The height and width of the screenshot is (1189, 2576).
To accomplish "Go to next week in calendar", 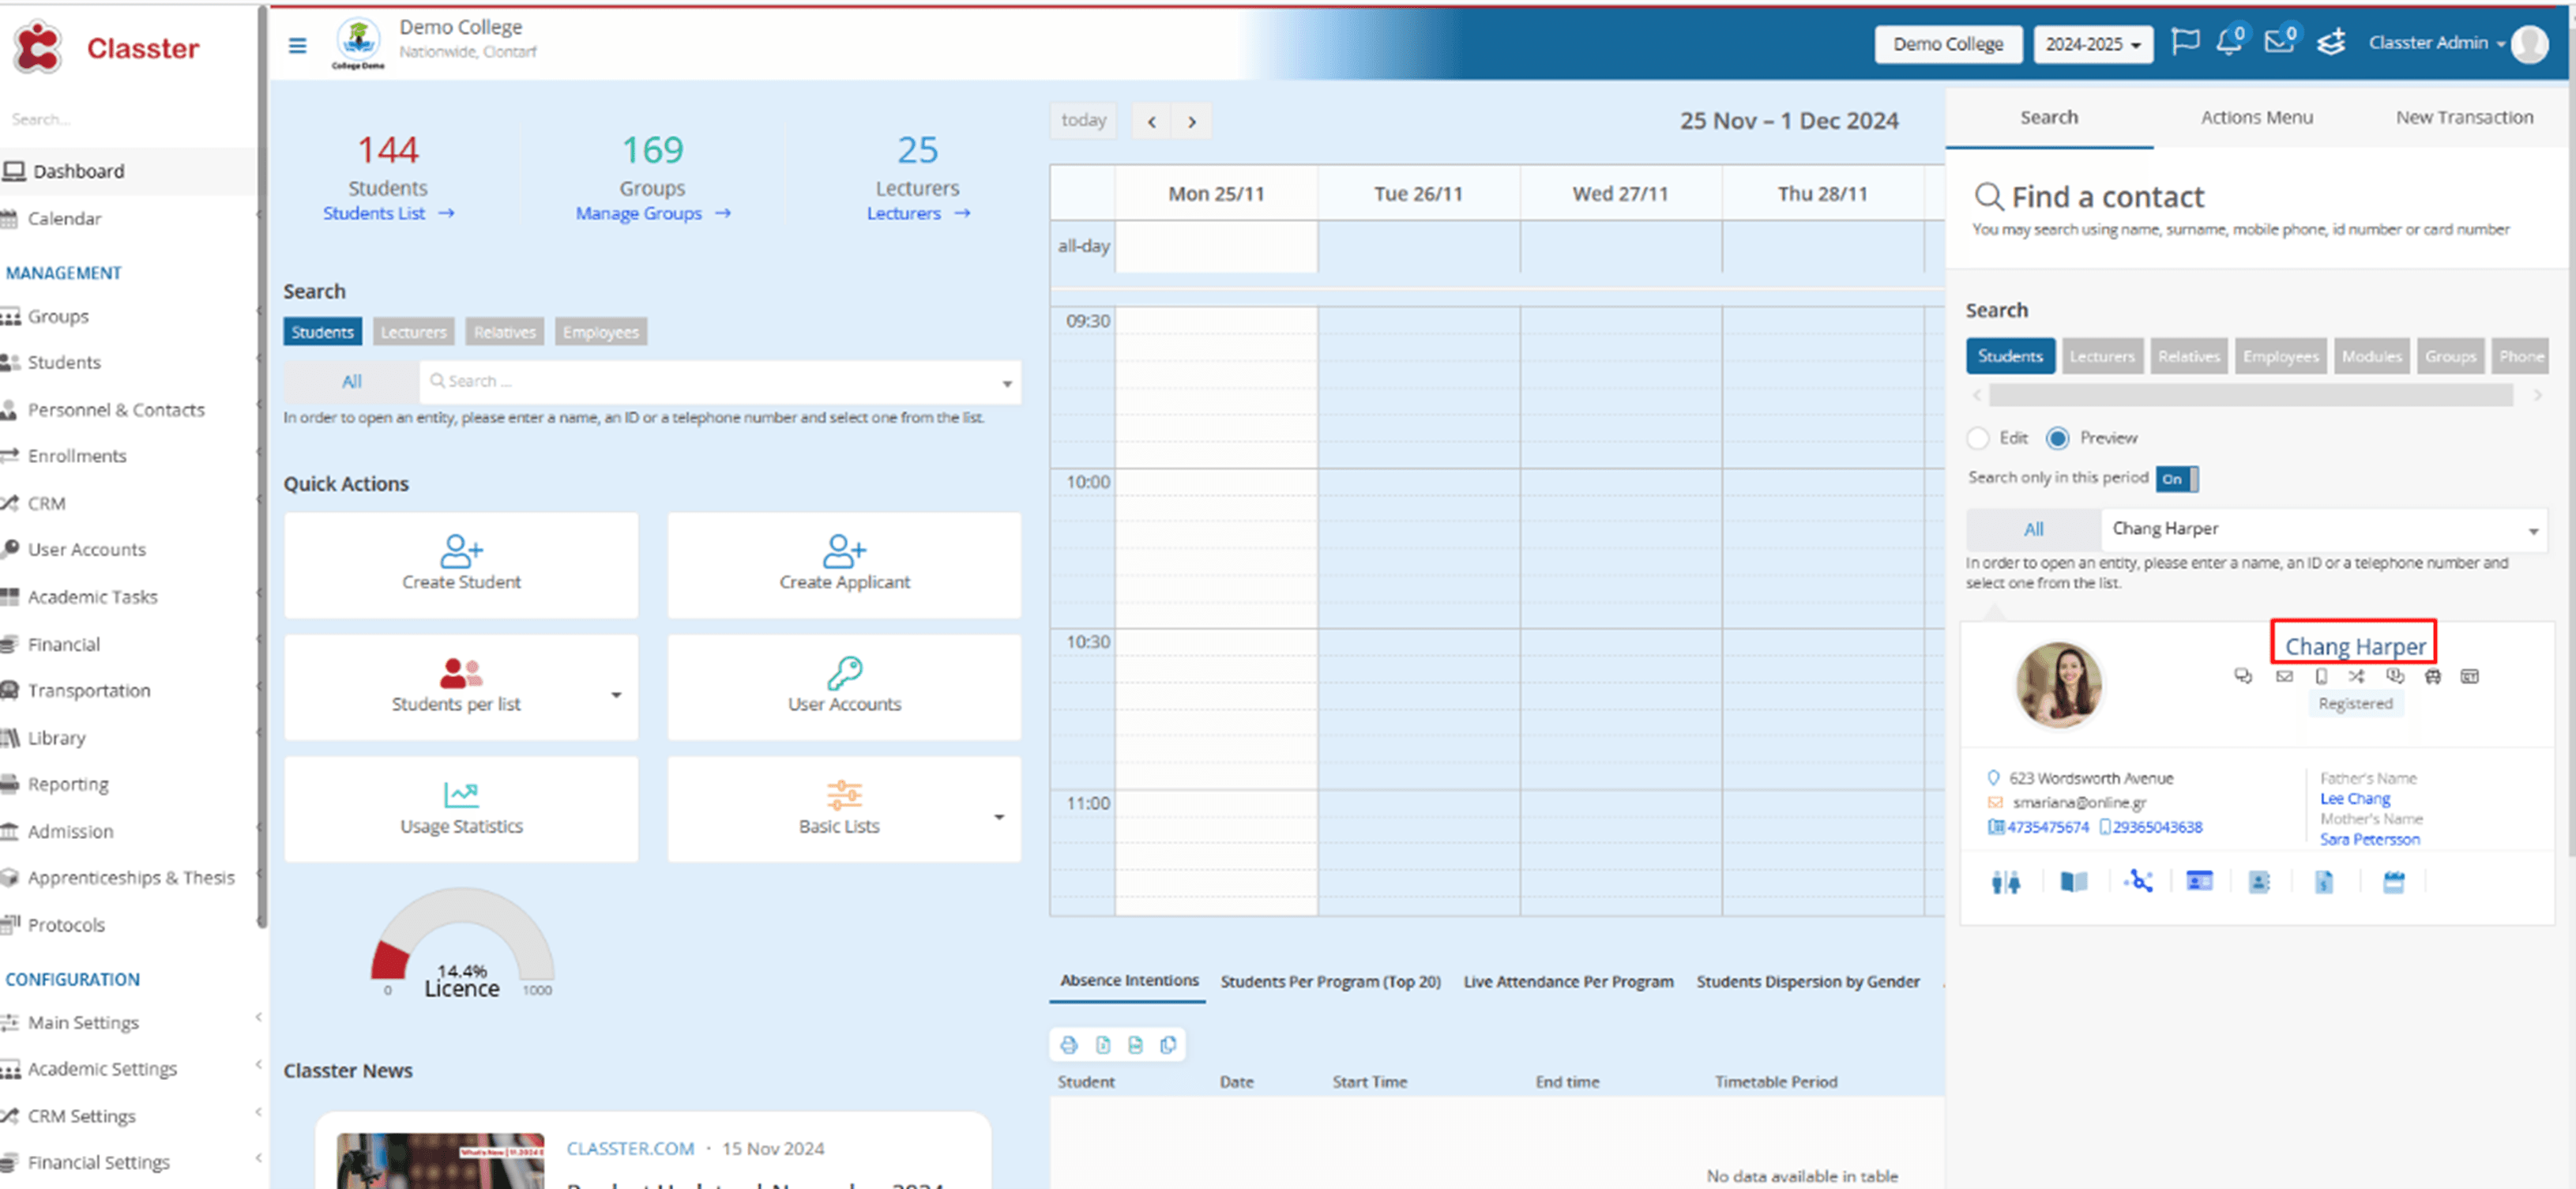I will tap(1191, 122).
